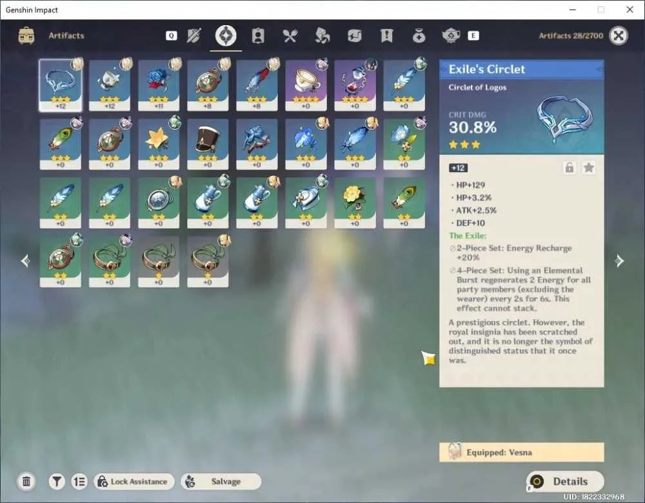Select the round yellow flower two-star artifact
Image resolution: width=645 pixels, height=503 pixels.
tap(355, 202)
